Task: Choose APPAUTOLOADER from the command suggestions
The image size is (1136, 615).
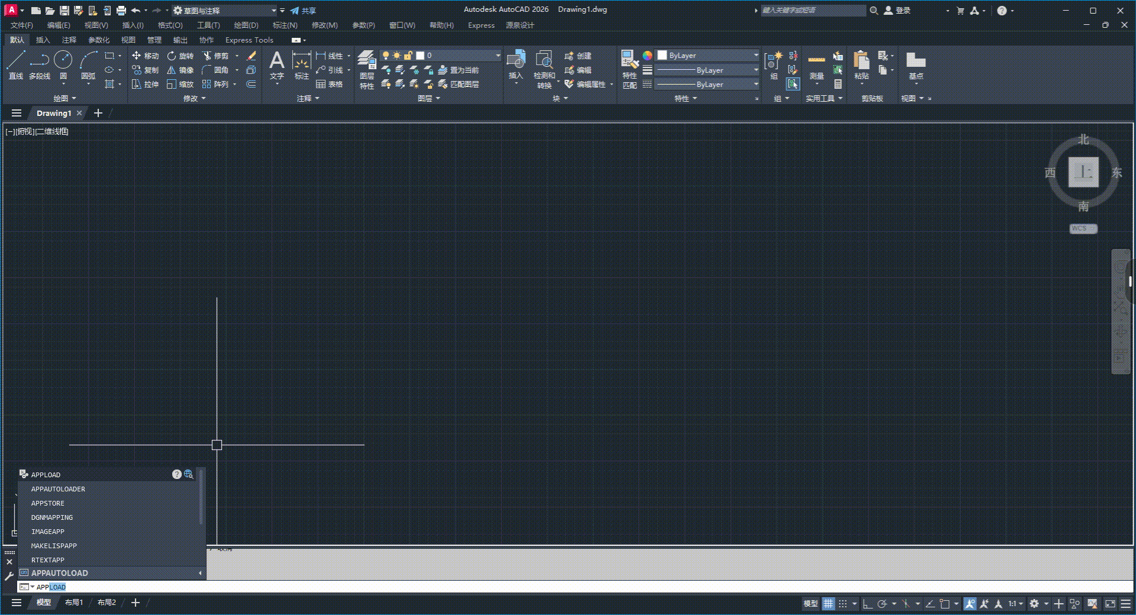Action: [x=58, y=489]
